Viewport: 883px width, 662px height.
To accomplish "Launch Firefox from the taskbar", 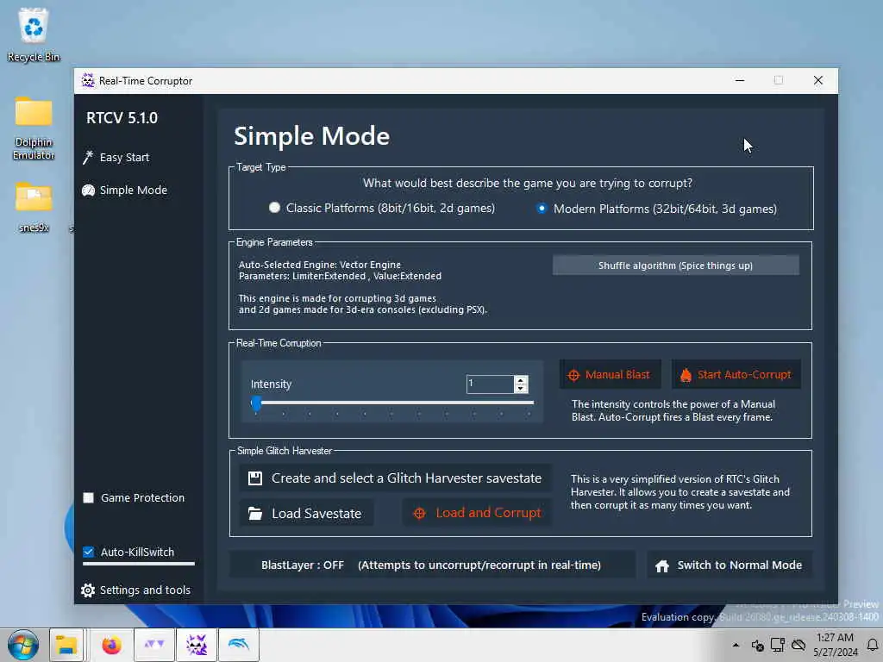I will point(111,645).
